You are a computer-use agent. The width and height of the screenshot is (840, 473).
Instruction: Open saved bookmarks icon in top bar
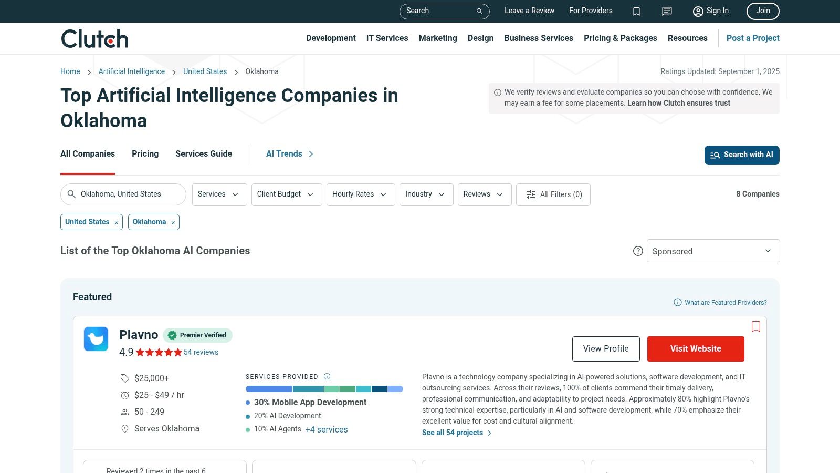[x=636, y=11]
